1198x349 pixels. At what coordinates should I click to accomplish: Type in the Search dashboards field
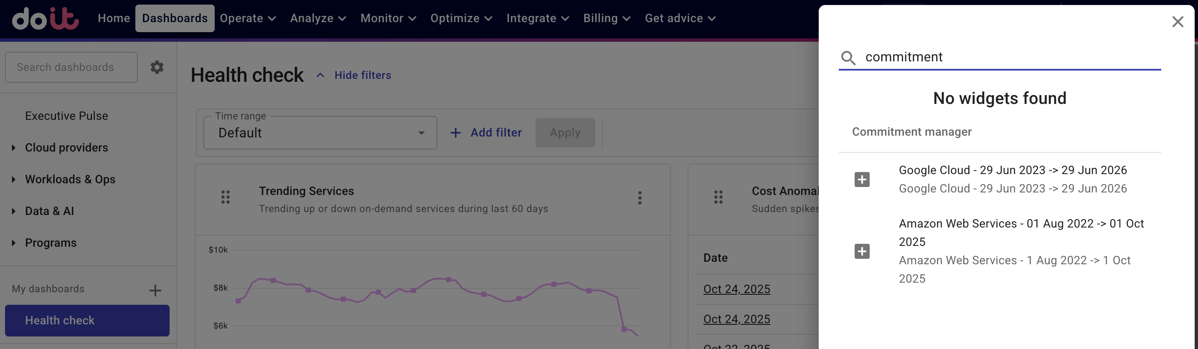(x=71, y=67)
